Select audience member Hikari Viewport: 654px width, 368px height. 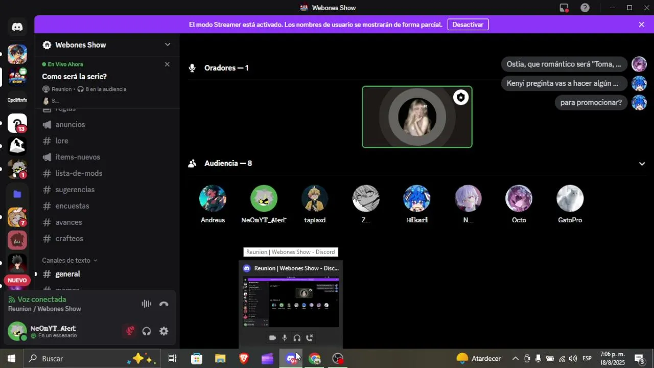pos(417,204)
